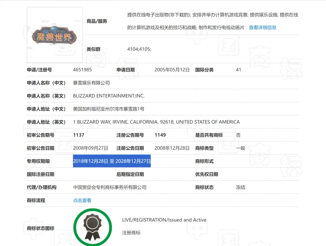Click application number 4651985
Image resolution: width=326 pixels, height=246 pixels.
[x=82, y=70]
